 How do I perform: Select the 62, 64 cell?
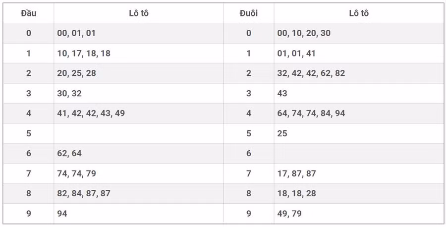pyautogui.click(x=69, y=154)
